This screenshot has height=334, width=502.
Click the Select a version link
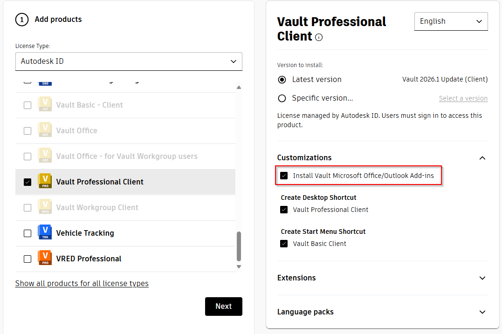coord(463,98)
